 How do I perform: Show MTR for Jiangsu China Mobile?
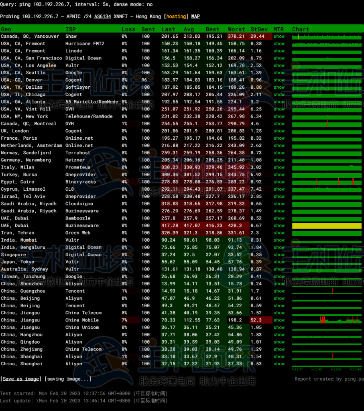click(279, 320)
